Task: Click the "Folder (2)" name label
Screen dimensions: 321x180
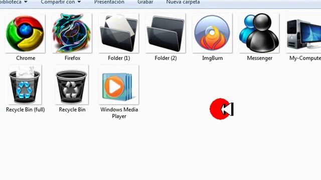Action: point(166,58)
